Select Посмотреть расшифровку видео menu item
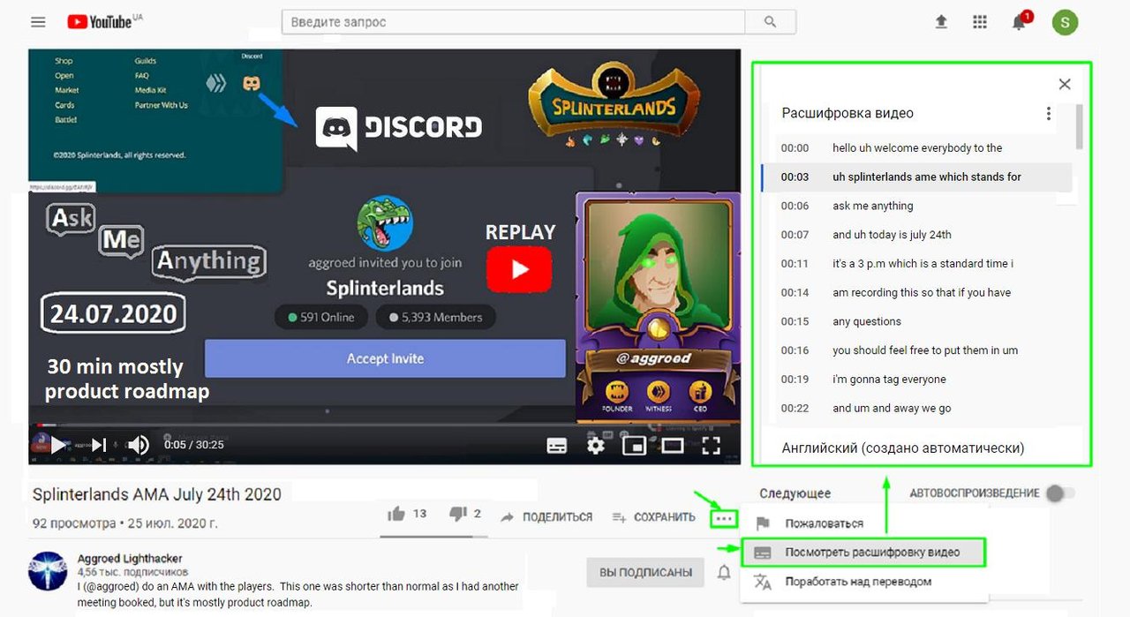Screen dimensions: 1130x617 (x=863, y=553)
